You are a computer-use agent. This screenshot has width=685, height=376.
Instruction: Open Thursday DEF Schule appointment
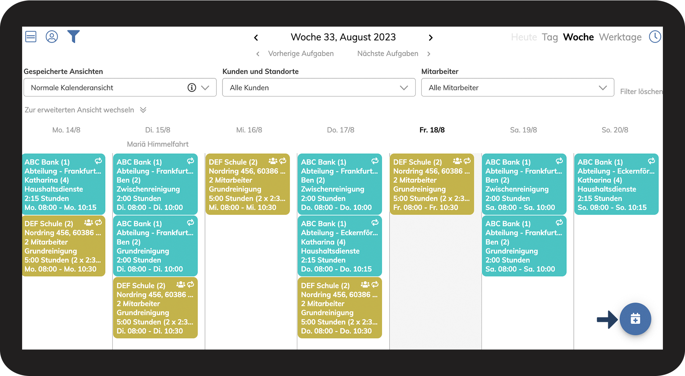340,308
